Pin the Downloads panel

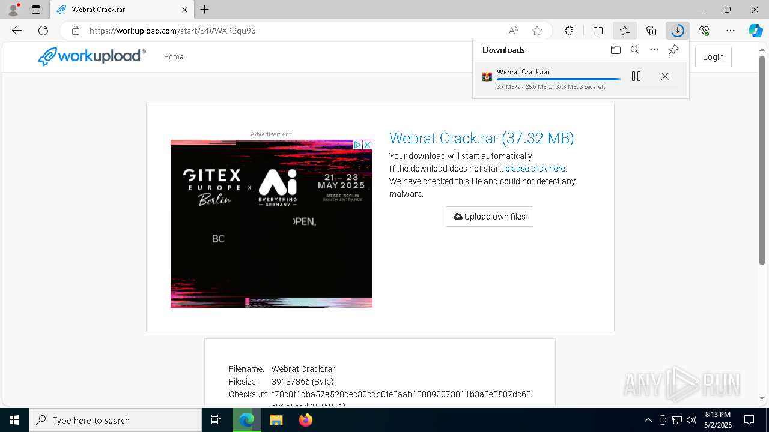click(x=673, y=50)
